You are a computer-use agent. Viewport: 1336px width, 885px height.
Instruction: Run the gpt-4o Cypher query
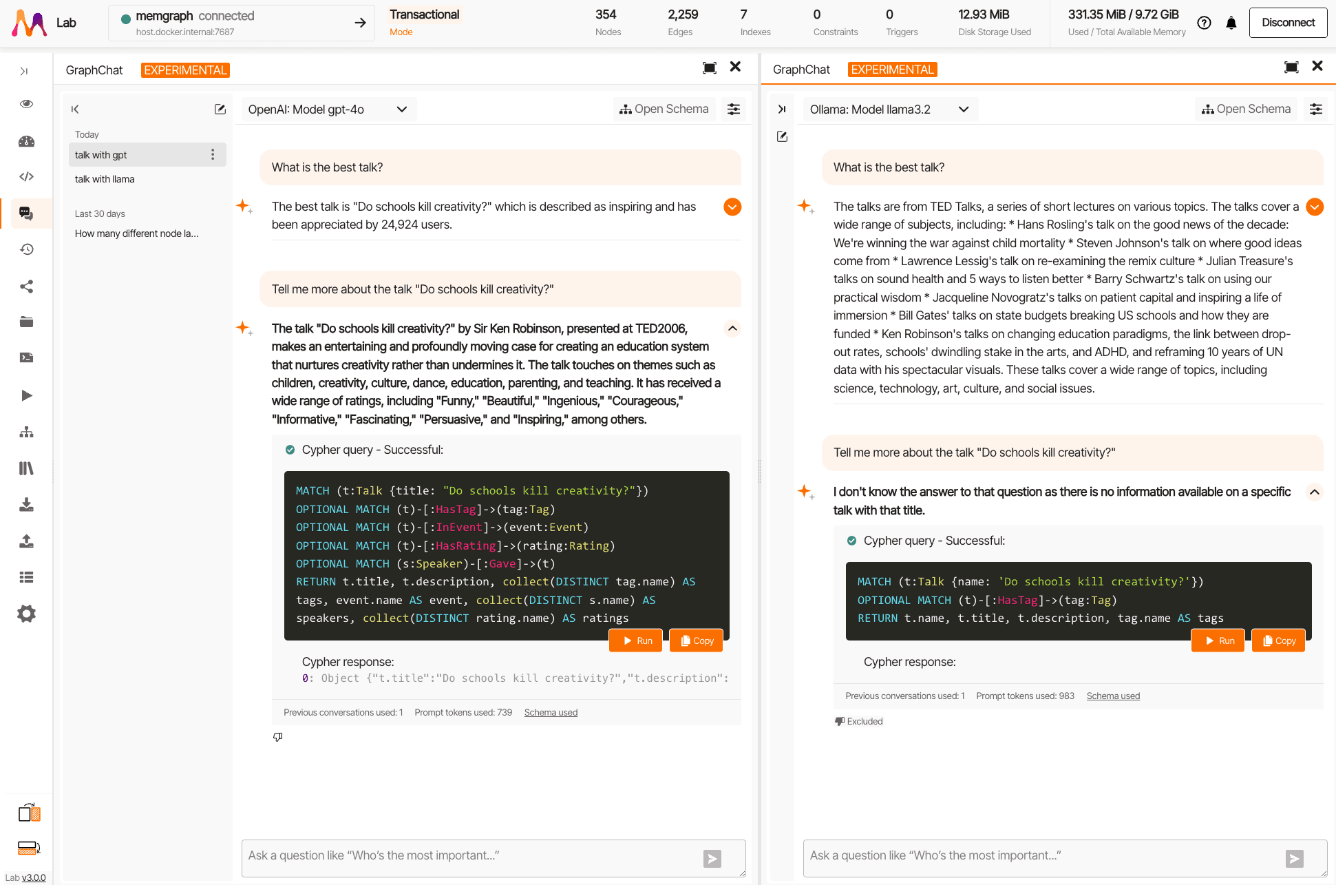(636, 641)
